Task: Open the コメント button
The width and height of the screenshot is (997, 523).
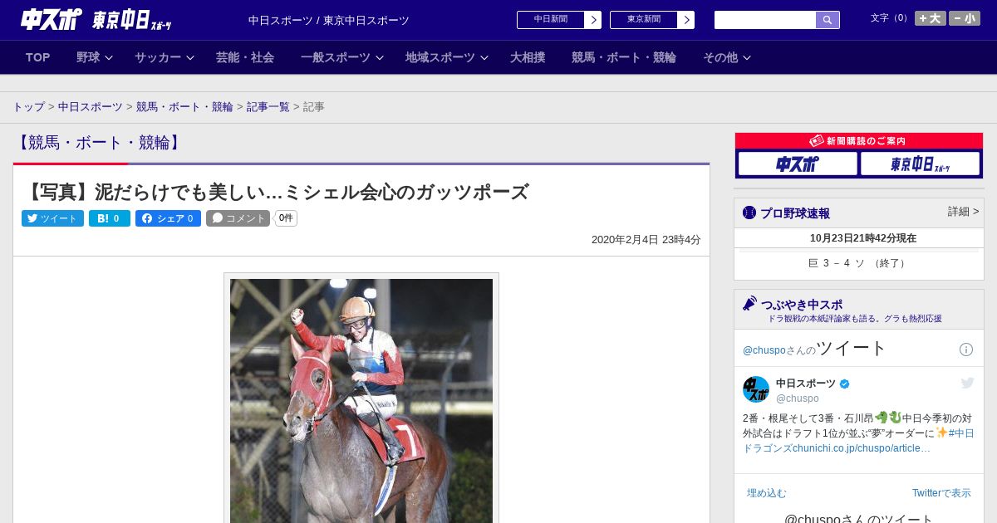Action: (x=238, y=218)
